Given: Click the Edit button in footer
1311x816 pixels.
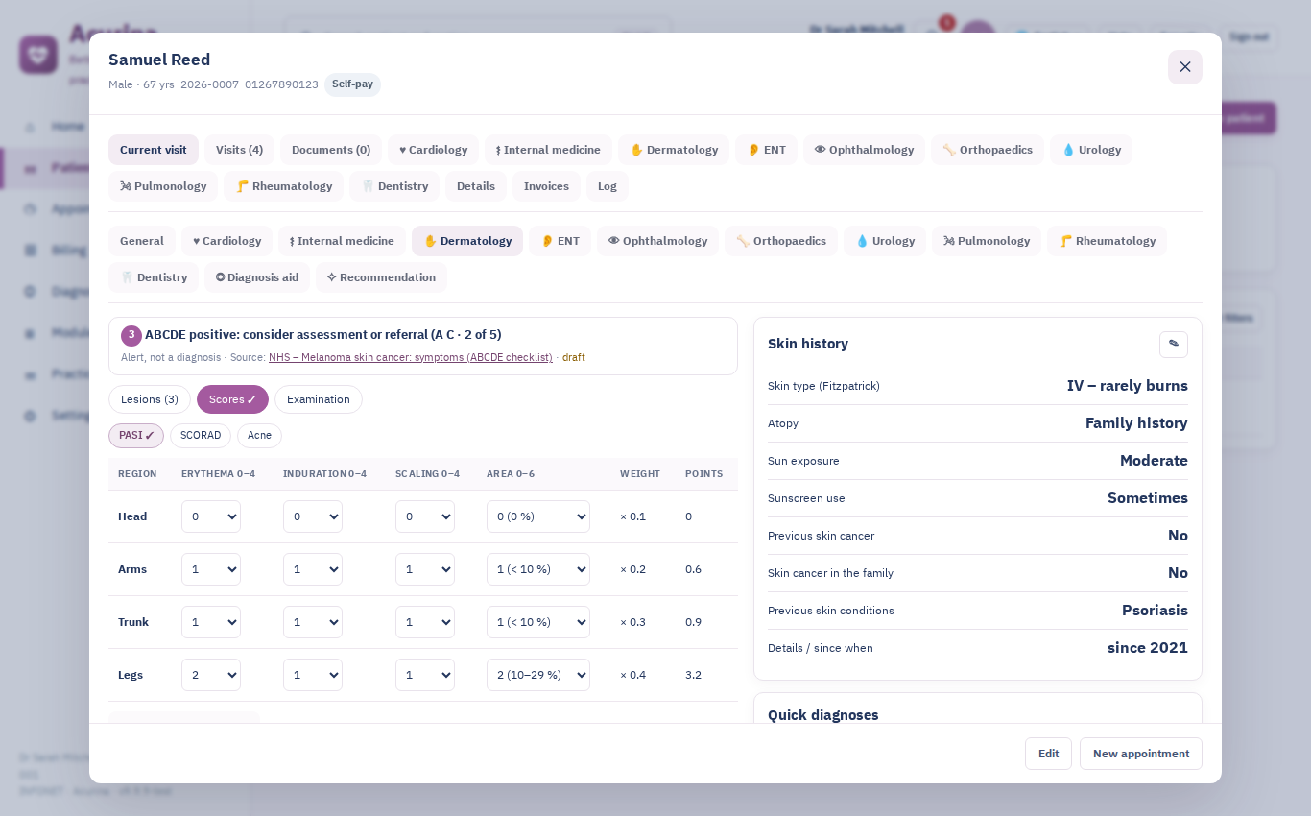Looking at the screenshot, I should click(1048, 754).
